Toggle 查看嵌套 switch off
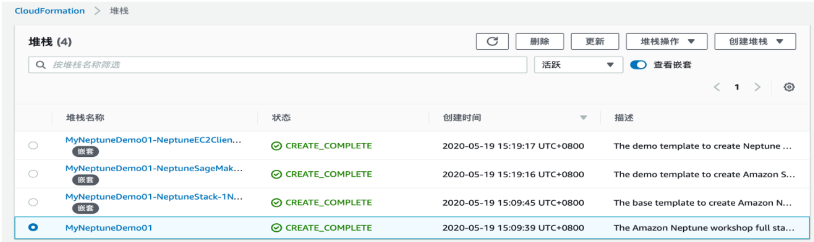 click(x=638, y=65)
